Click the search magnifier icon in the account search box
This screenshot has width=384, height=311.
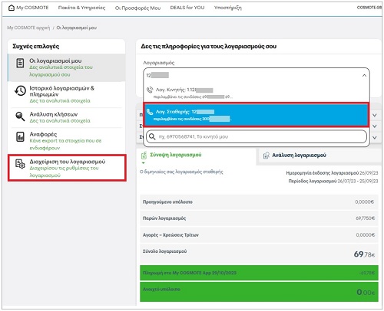[152, 136]
